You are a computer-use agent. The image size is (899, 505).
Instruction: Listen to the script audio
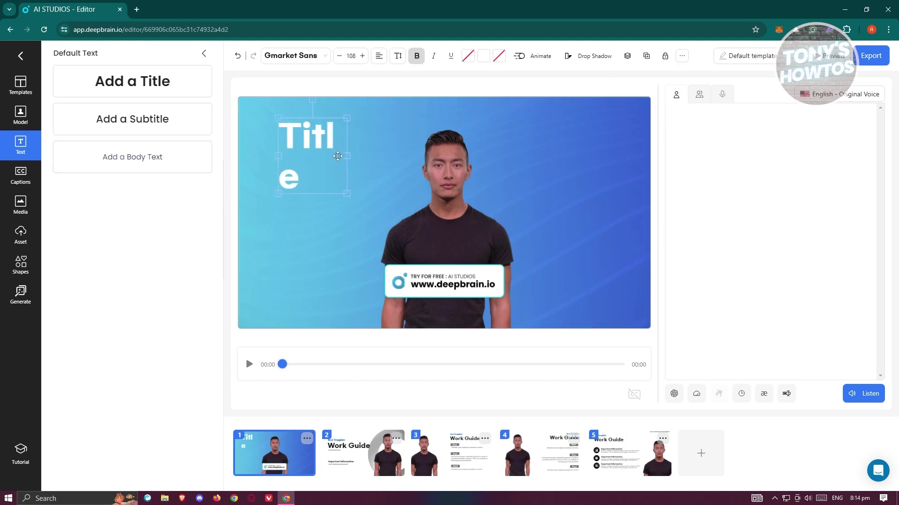[x=864, y=394]
